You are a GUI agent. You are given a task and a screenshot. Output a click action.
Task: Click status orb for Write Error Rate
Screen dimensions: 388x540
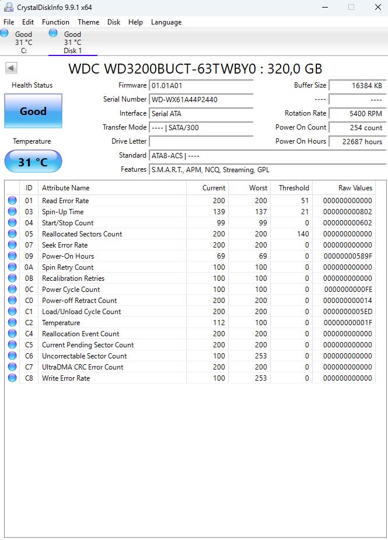pyautogui.click(x=12, y=378)
